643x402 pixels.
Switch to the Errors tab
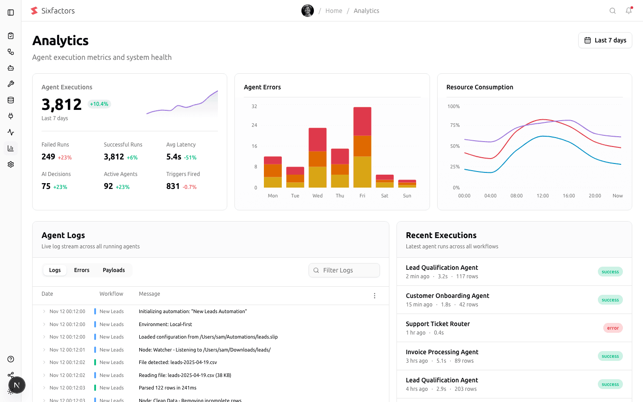82,270
